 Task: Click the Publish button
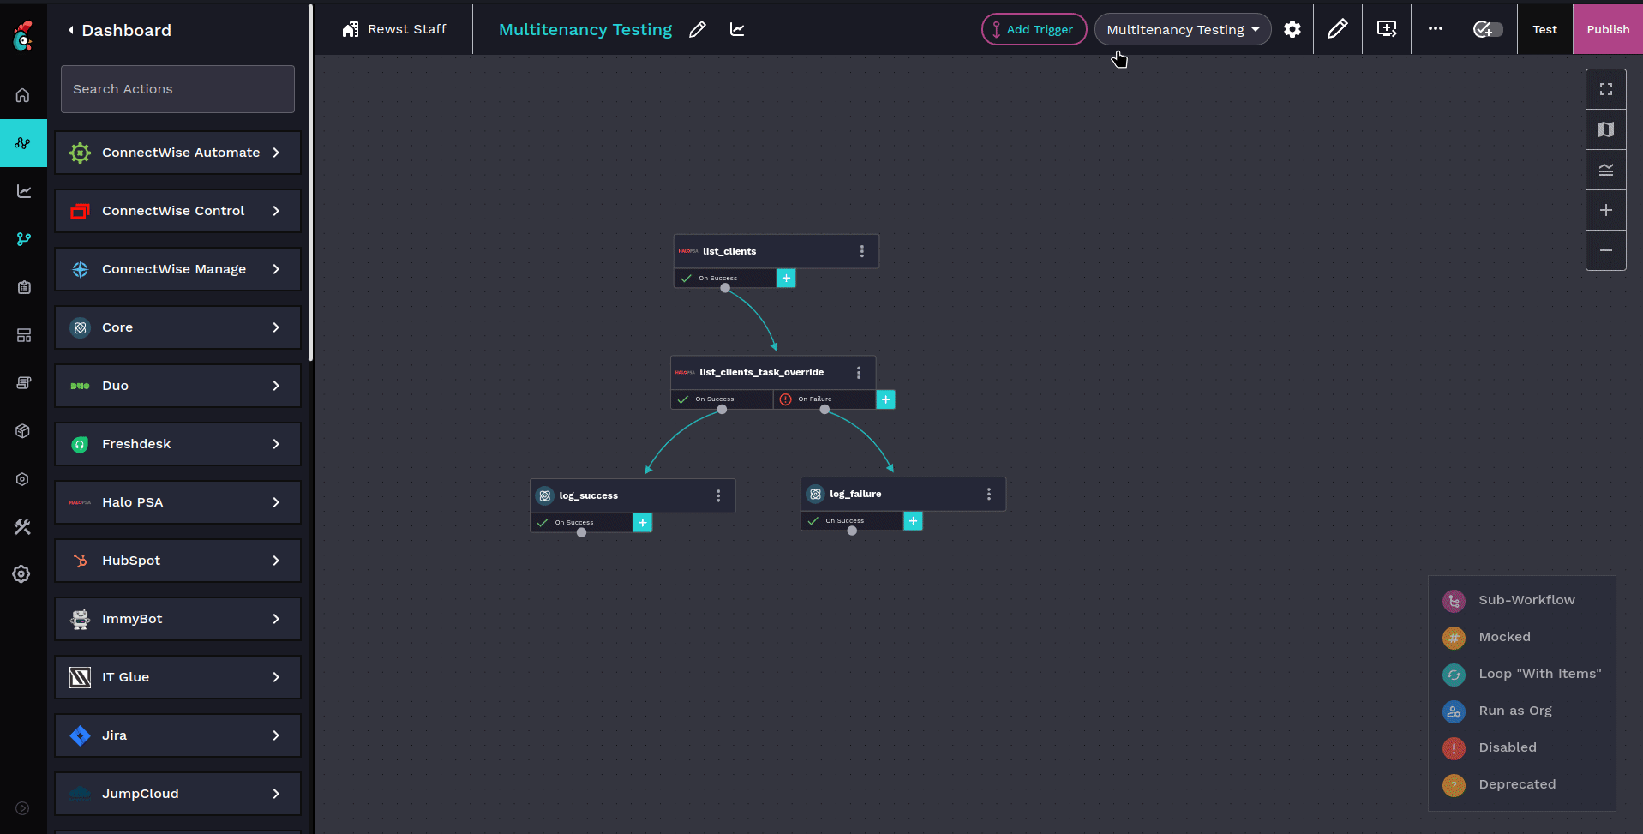1607,29
